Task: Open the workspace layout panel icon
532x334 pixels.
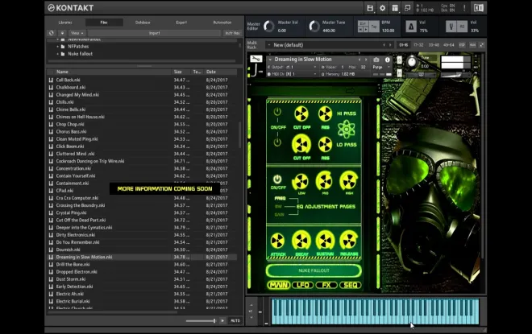Action: coord(395,8)
